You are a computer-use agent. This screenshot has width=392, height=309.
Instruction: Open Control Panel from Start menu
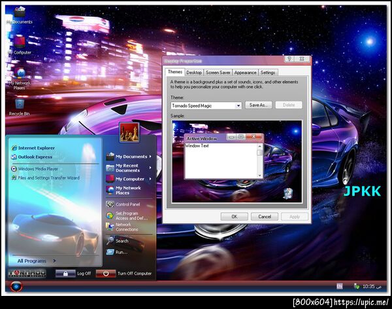pos(123,204)
